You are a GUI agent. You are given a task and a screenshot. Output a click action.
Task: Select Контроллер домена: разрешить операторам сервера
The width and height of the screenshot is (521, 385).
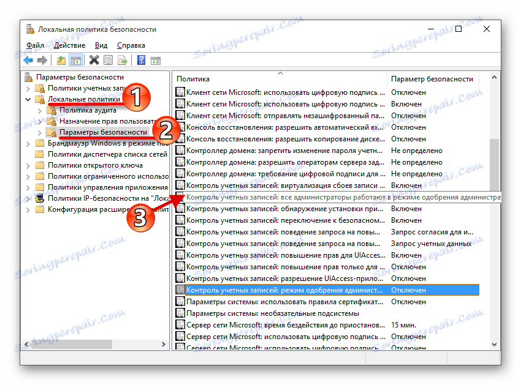point(285,162)
